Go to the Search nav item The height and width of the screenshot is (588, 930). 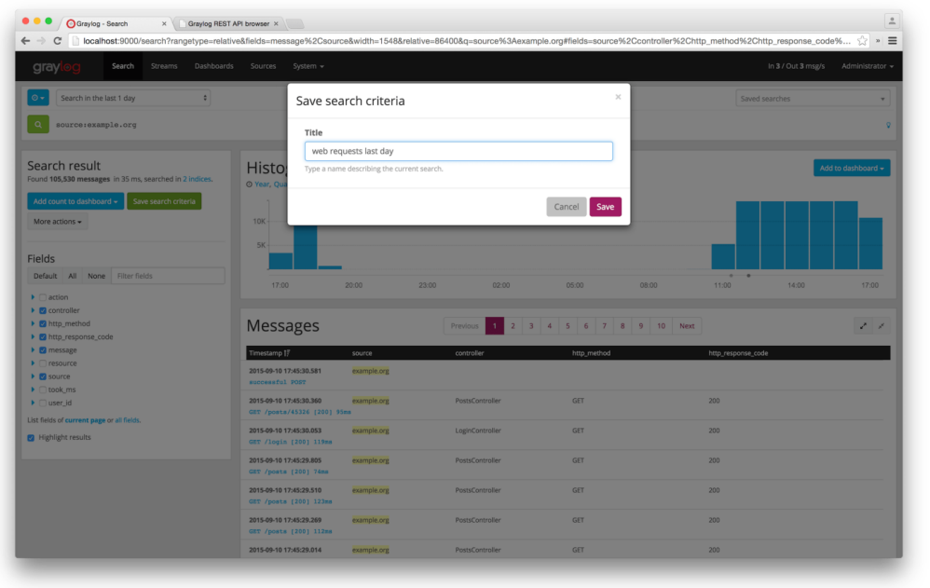pyautogui.click(x=123, y=66)
